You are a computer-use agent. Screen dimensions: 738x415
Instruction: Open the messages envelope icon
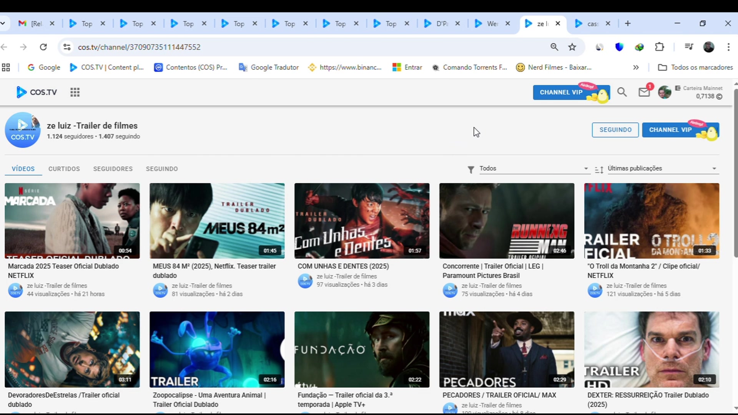tap(644, 92)
